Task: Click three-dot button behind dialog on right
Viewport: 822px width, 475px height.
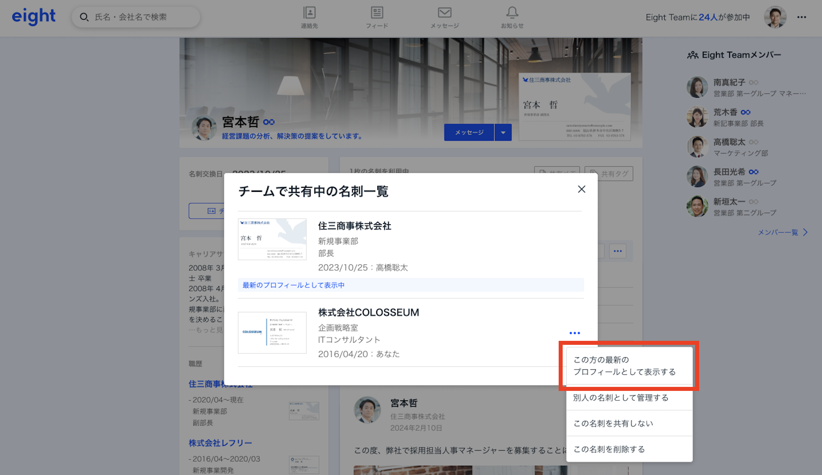Action: (x=618, y=251)
